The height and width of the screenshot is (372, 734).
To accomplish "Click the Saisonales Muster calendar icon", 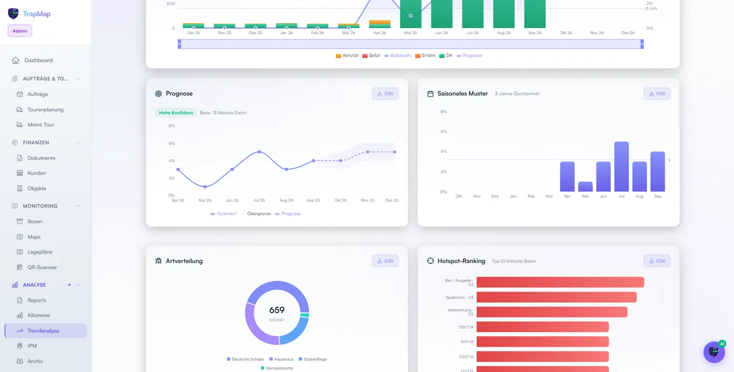I will [430, 94].
